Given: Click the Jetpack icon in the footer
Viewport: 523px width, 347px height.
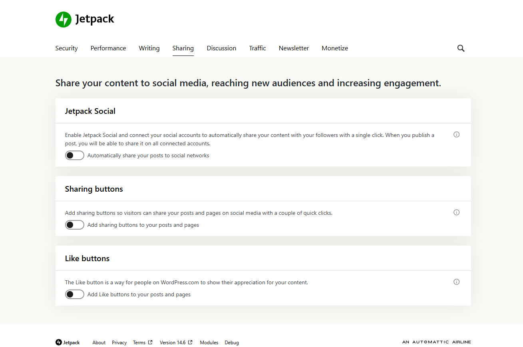Looking at the screenshot, I should pos(58,342).
